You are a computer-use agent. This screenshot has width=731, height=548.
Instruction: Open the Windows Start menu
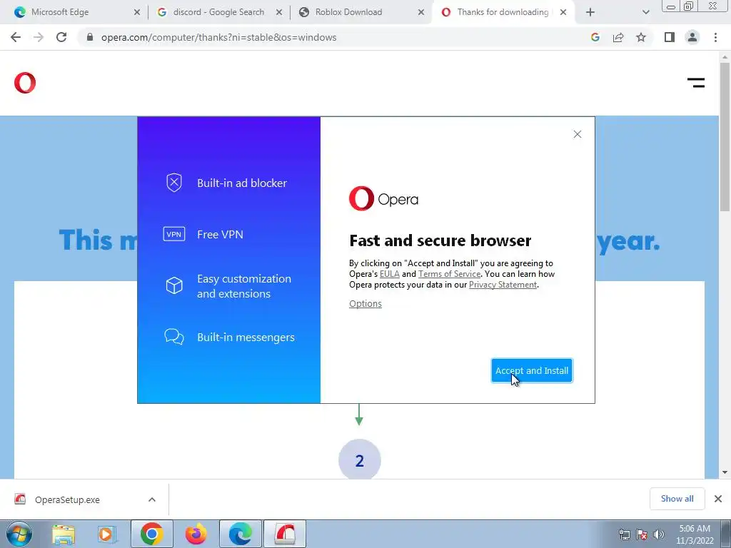pyautogui.click(x=19, y=534)
